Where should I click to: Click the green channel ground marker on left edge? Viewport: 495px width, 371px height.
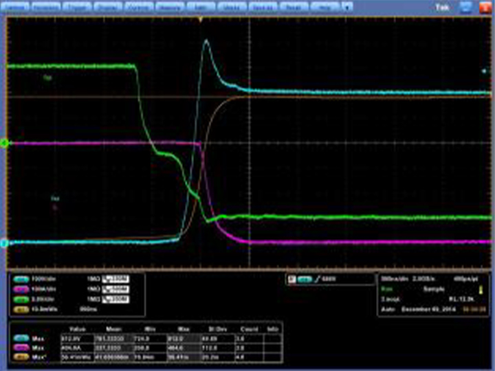(x=4, y=144)
